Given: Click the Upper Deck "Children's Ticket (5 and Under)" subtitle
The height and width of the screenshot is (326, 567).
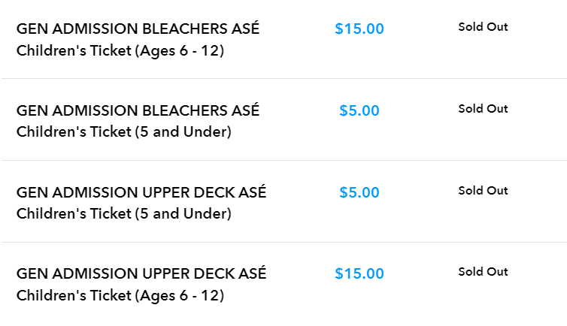Looking at the screenshot, I should [123, 214].
